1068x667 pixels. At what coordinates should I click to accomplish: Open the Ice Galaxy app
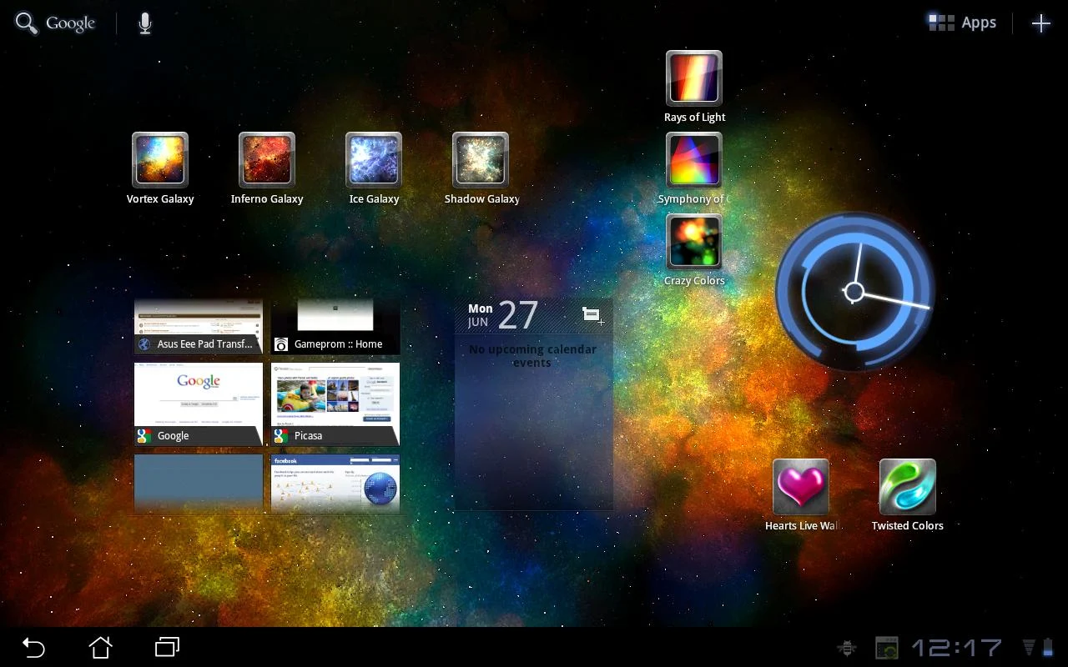point(374,160)
